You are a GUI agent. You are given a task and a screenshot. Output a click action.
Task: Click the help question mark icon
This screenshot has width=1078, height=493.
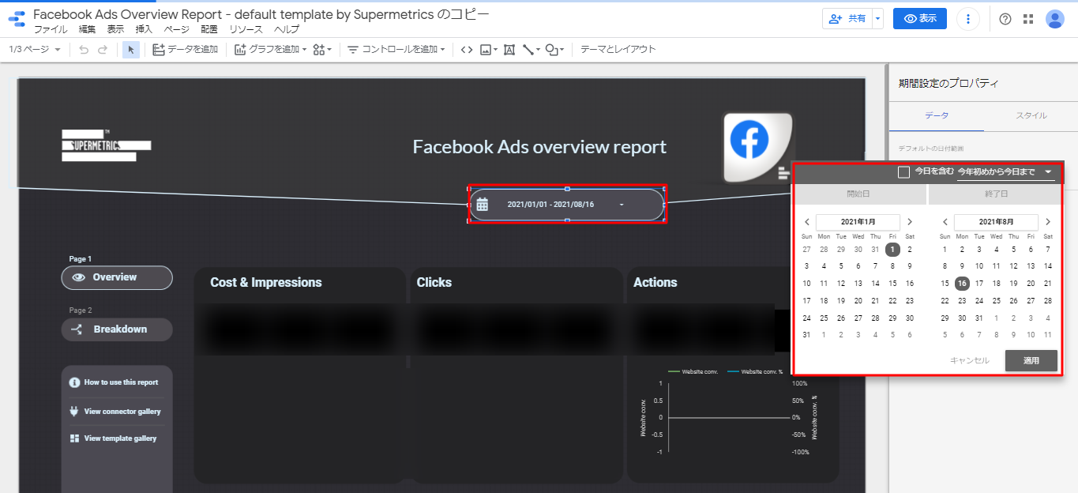pyautogui.click(x=1005, y=19)
